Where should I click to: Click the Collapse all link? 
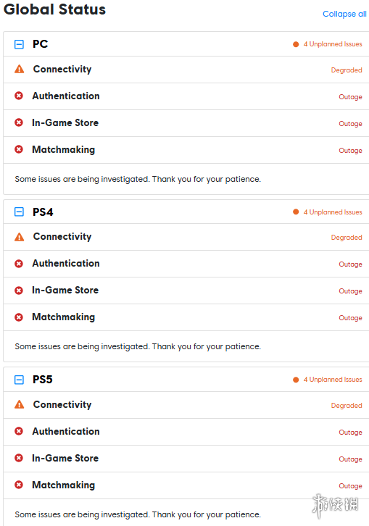[x=344, y=14]
